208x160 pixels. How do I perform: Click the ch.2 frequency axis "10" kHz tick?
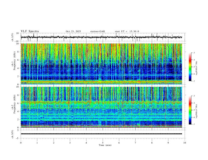(18, 87)
